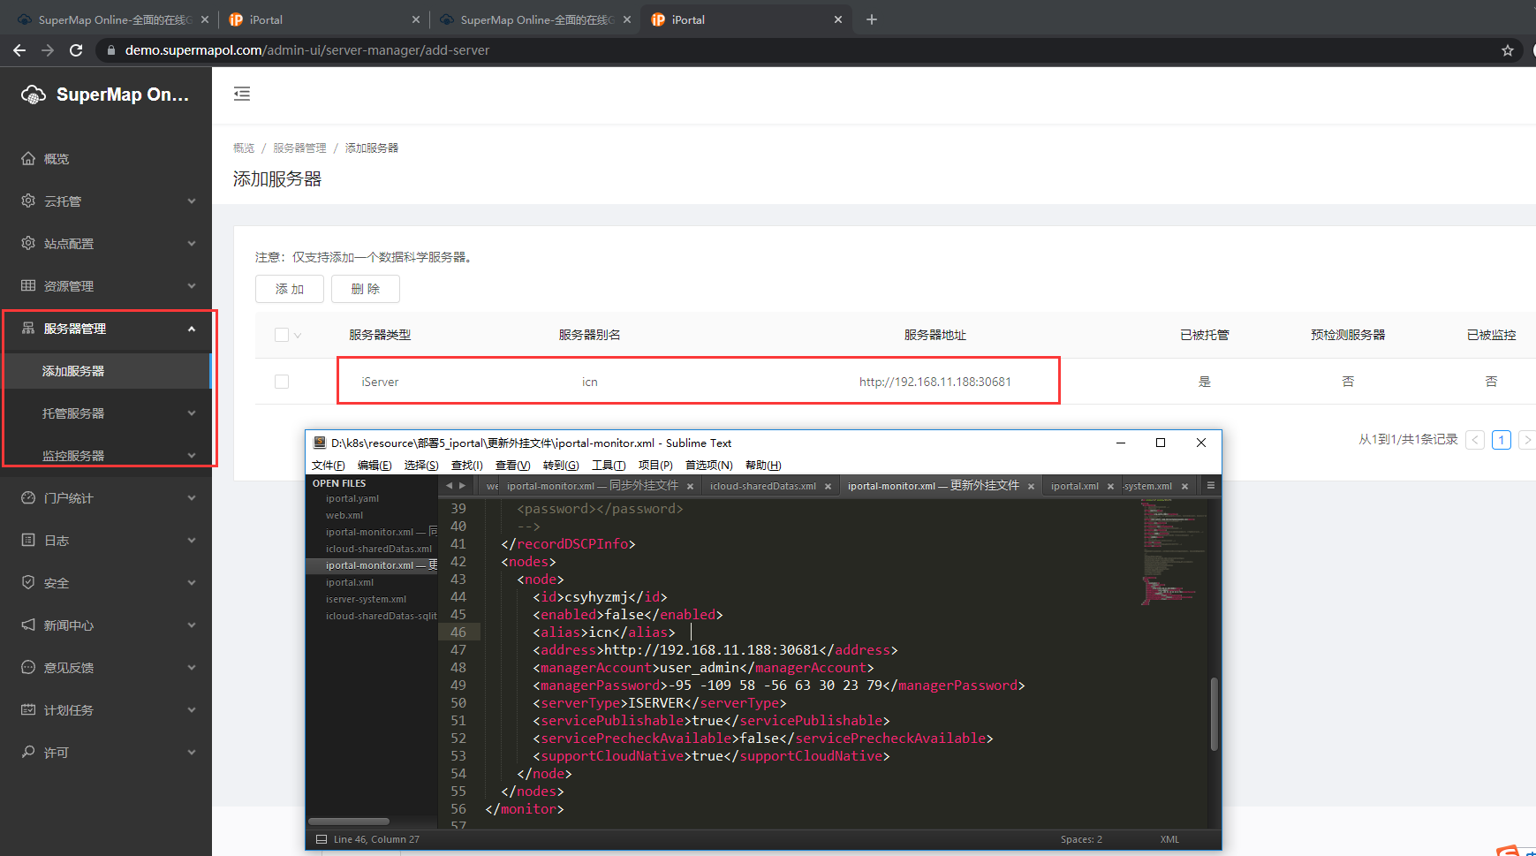Close the iportal.xml tab in Sublime

tap(1110, 486)
